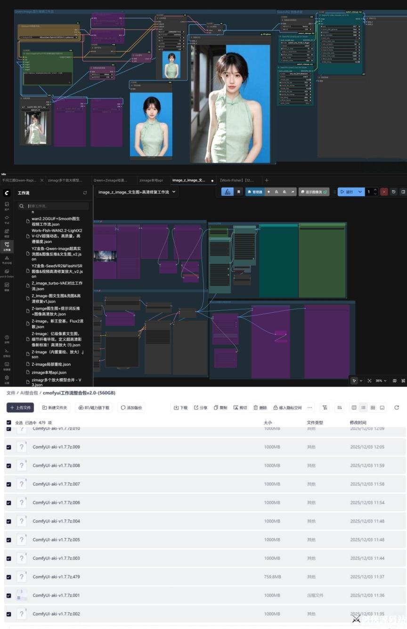Toggle minimap icon in canvas bottom bar

coord(395,380)
